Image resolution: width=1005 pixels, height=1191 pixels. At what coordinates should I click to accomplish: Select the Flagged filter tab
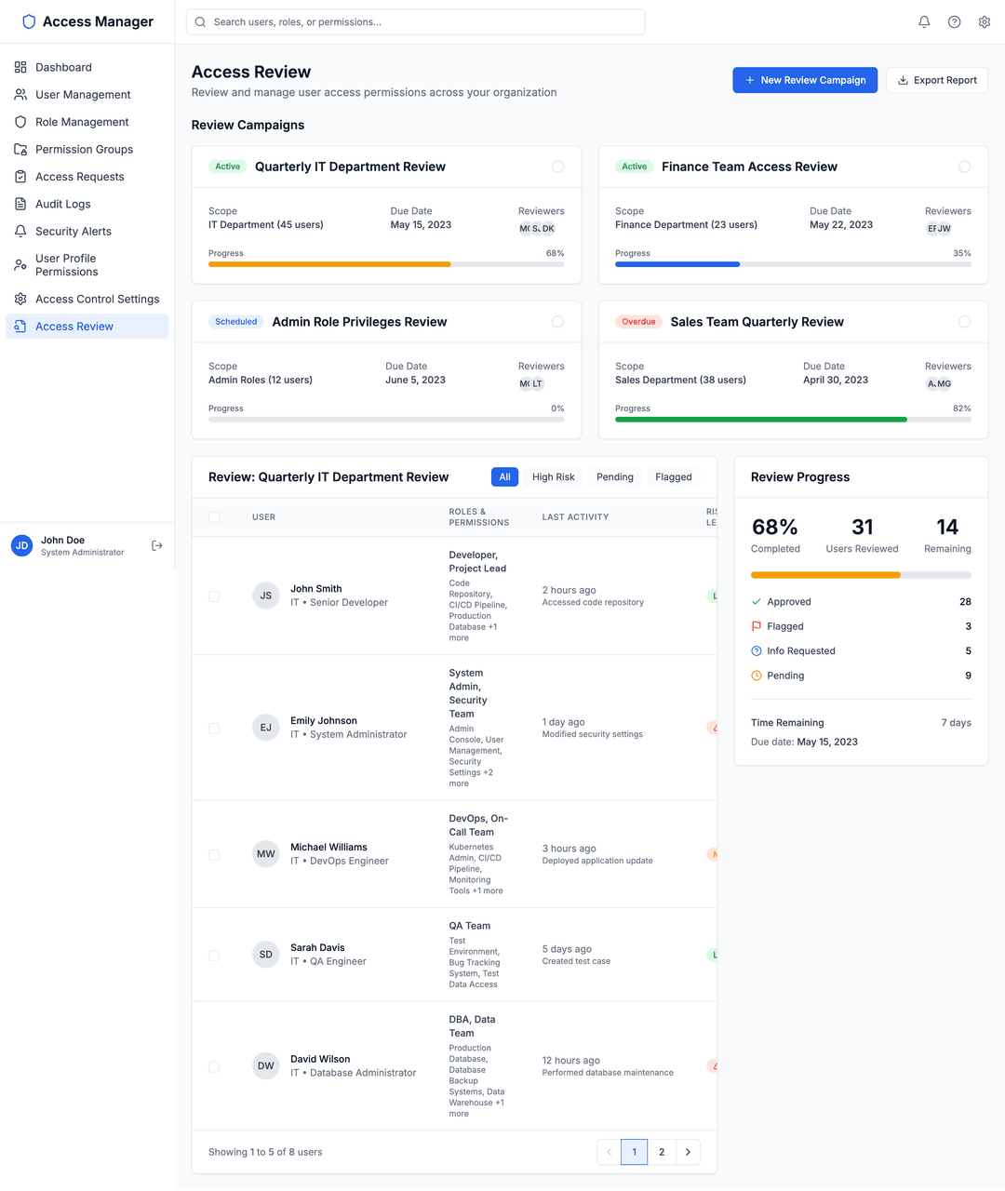673,476
